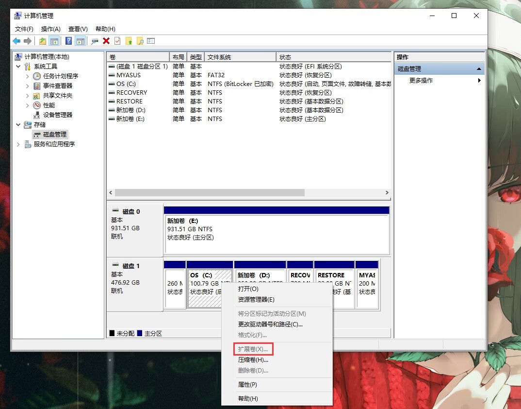Click the forward navigation arrow

28,41
